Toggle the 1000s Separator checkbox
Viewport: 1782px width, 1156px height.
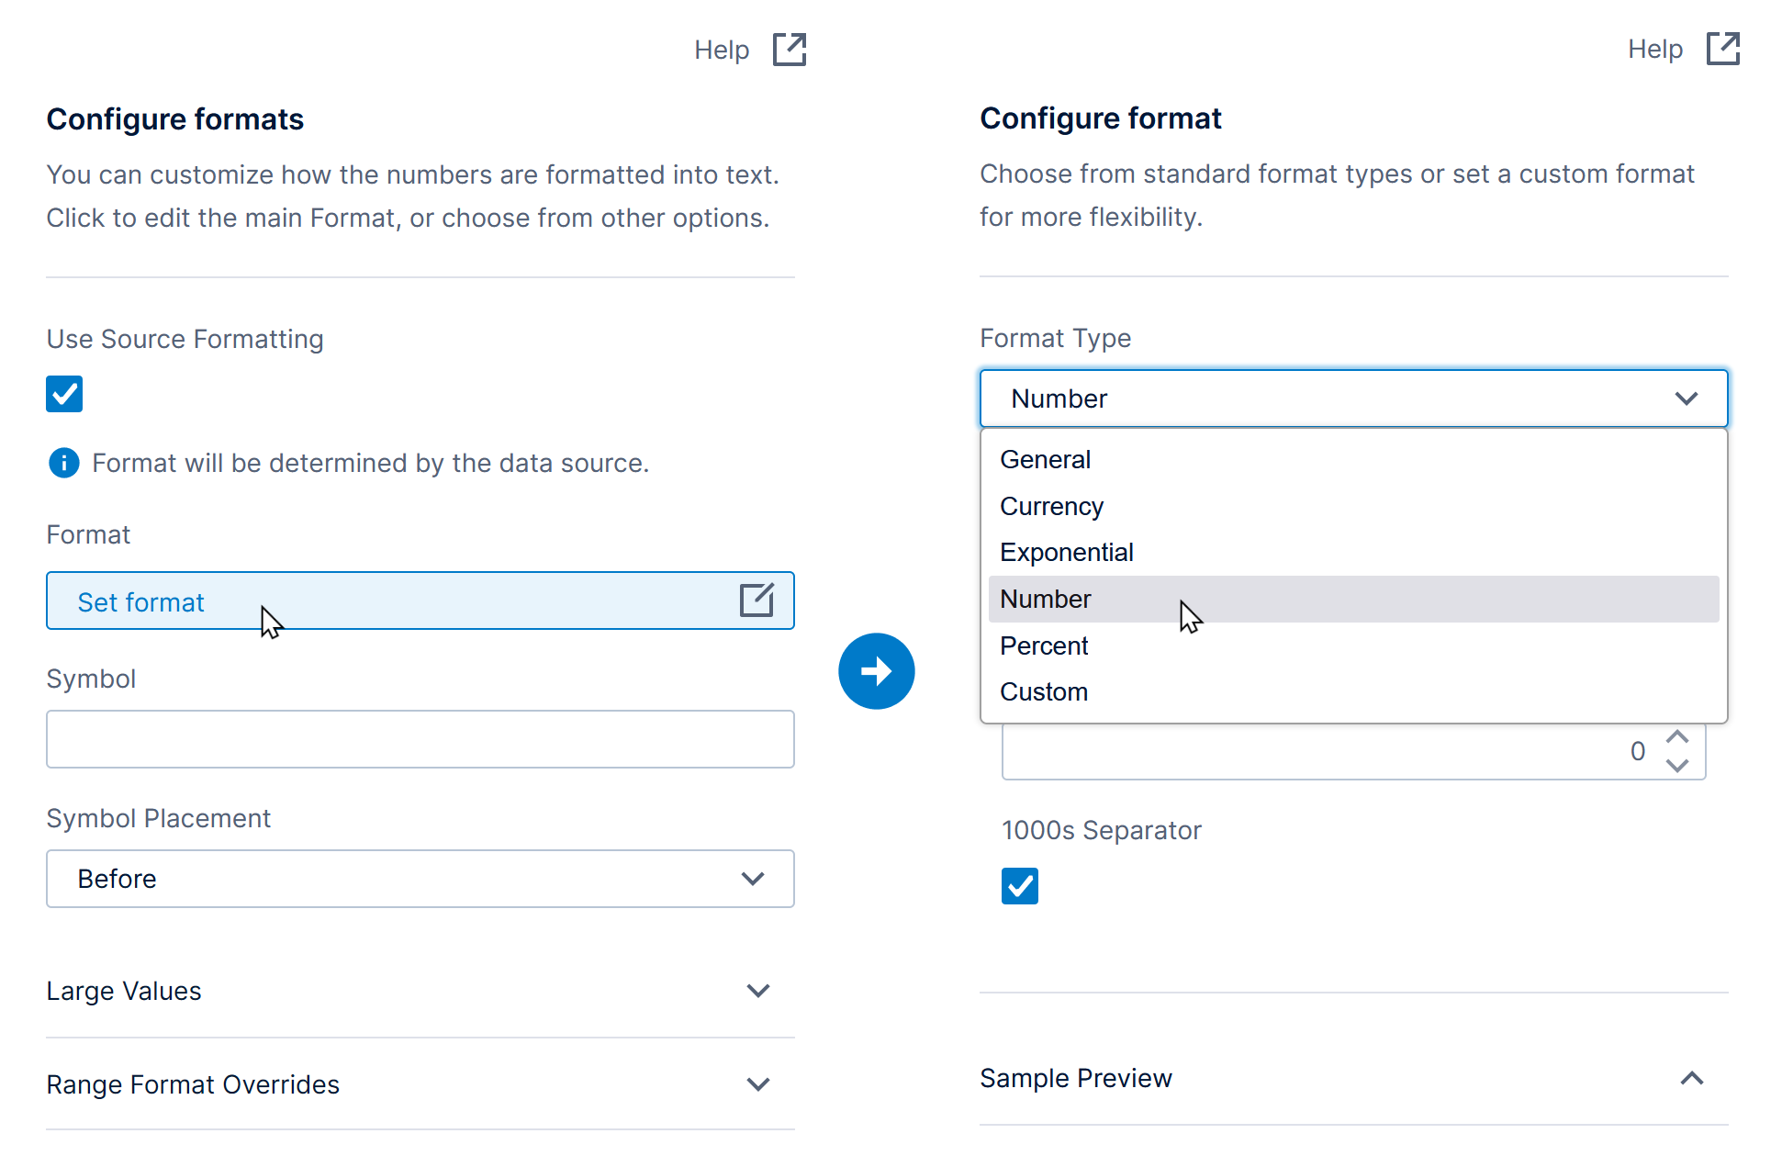pos(1019,886)
